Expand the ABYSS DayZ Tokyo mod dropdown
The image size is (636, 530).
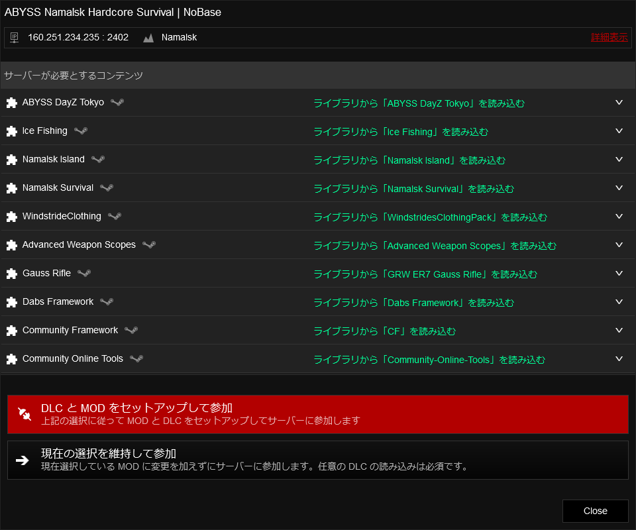pos(619,102)
